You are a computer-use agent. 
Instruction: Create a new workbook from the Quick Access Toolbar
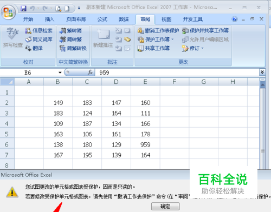[67, 9]
